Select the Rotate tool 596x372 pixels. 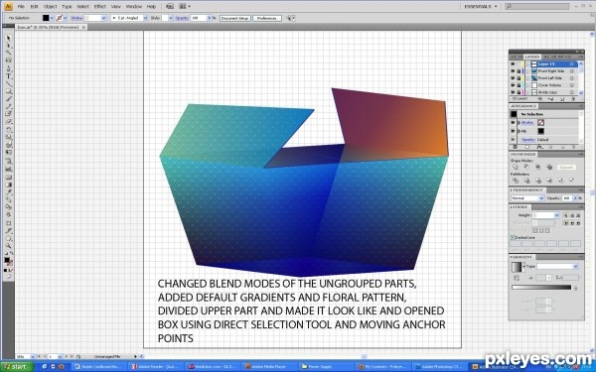pyautogui.click(x=9, y=130)
